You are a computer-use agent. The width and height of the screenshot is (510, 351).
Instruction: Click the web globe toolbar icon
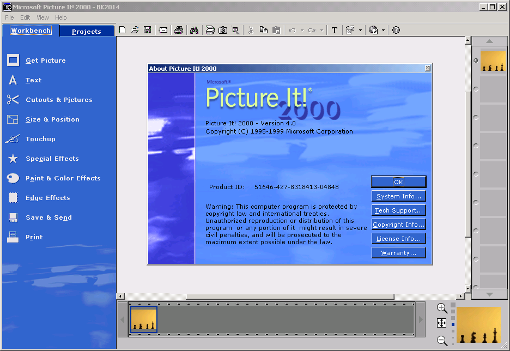(373, 31)
